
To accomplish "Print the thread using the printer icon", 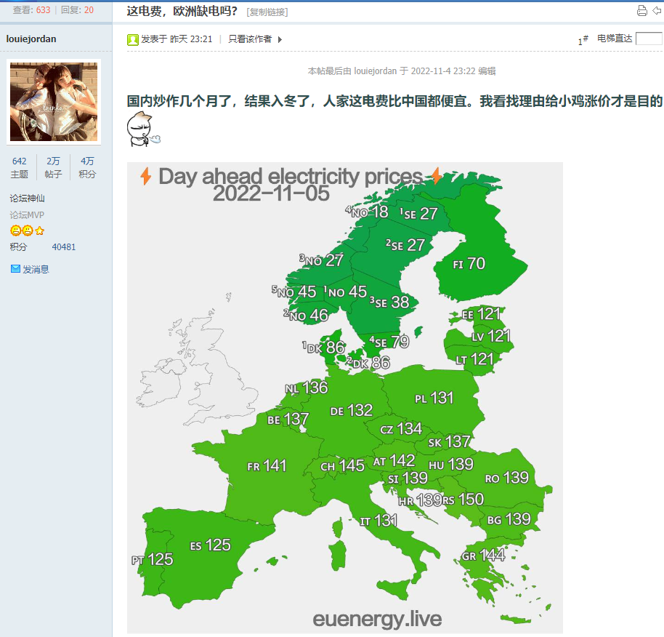I will pos(642,10).
